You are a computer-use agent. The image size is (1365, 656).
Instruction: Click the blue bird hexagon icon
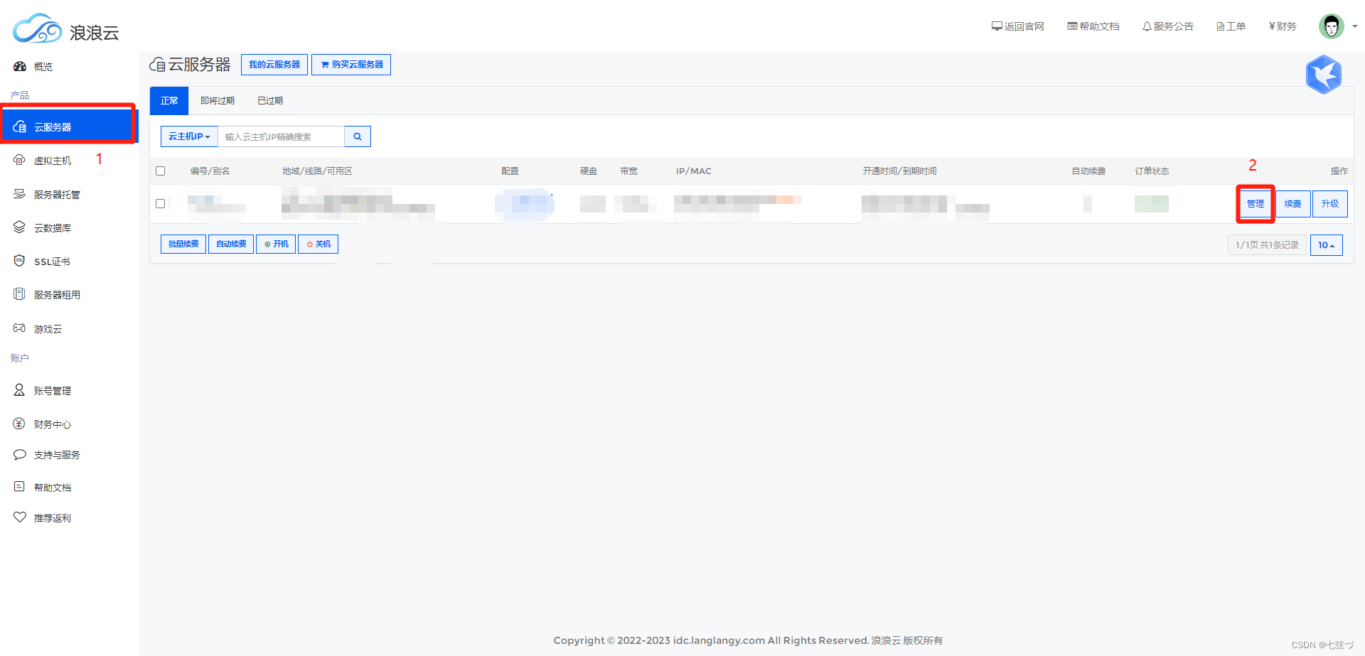pos(1323,75)
